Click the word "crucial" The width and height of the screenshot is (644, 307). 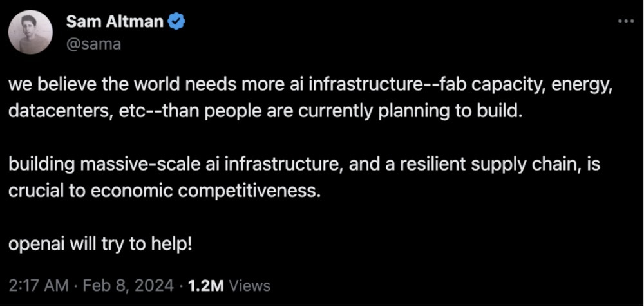pos(33,191)
